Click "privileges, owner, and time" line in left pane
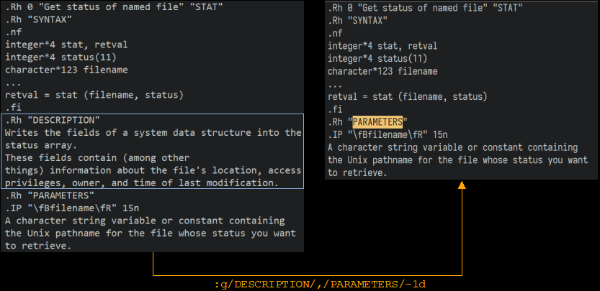Screen dimensions: 600x291 pos(141,183)
